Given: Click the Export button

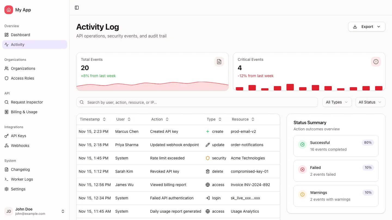Looking at the screenshot, I should pos(367,27).
